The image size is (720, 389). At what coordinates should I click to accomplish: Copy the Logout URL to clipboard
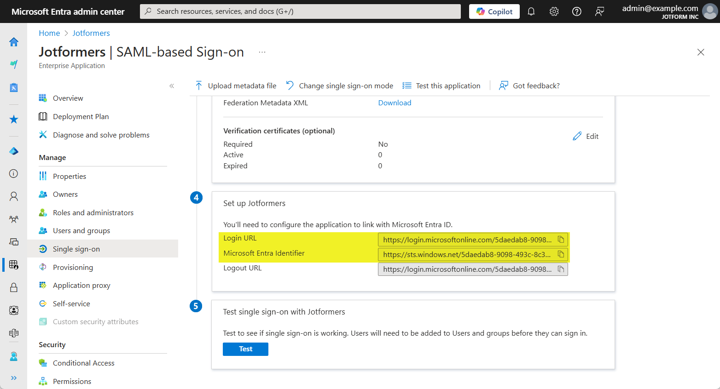click(x=561, y=269)
